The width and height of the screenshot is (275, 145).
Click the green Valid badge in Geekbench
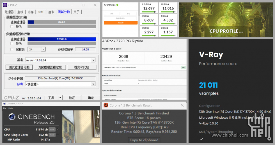click(183, 68)
